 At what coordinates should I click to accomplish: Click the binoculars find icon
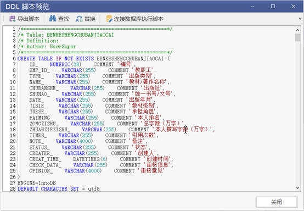(x=53, y=19)
